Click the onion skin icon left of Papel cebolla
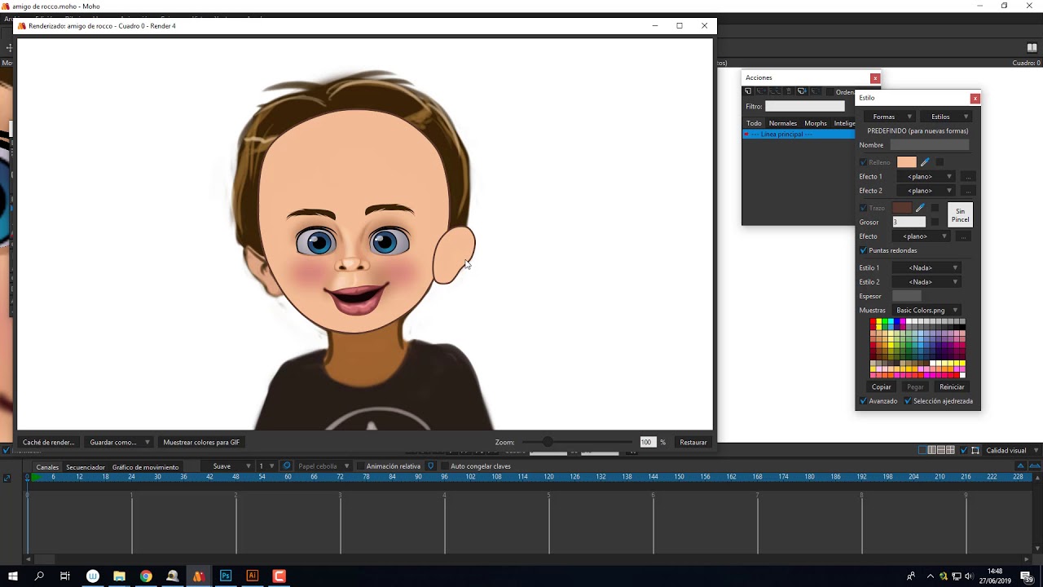 (287, 466)
